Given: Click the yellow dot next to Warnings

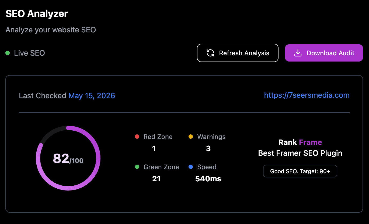Looking at the screenshot, I should click(191, 137).
